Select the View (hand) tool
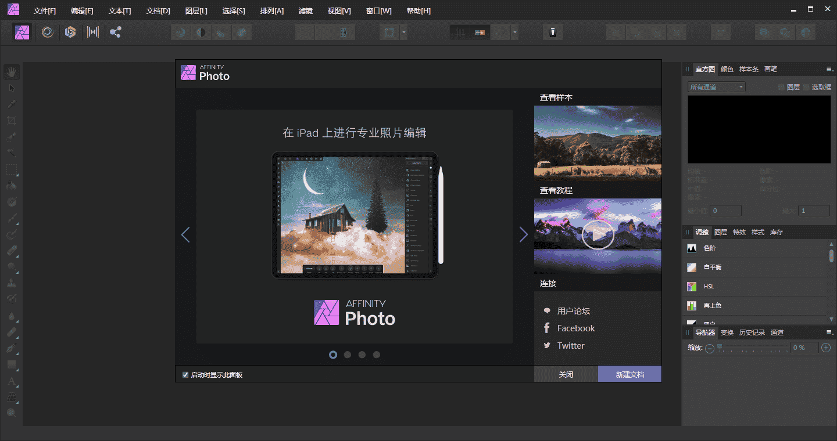837x441 pixels. coord(11,71)
